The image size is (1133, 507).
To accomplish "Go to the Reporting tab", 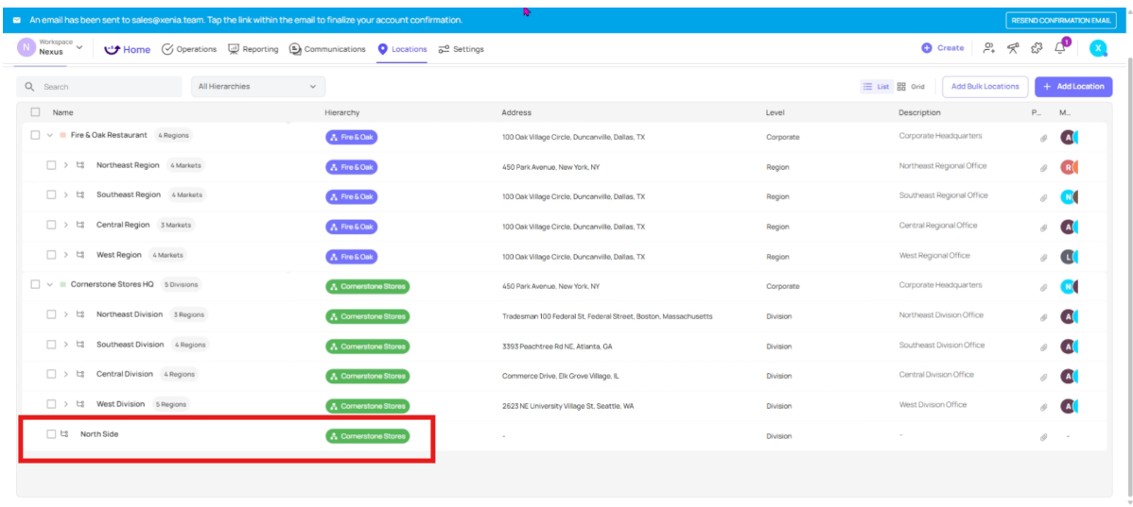I will [253, 49].
